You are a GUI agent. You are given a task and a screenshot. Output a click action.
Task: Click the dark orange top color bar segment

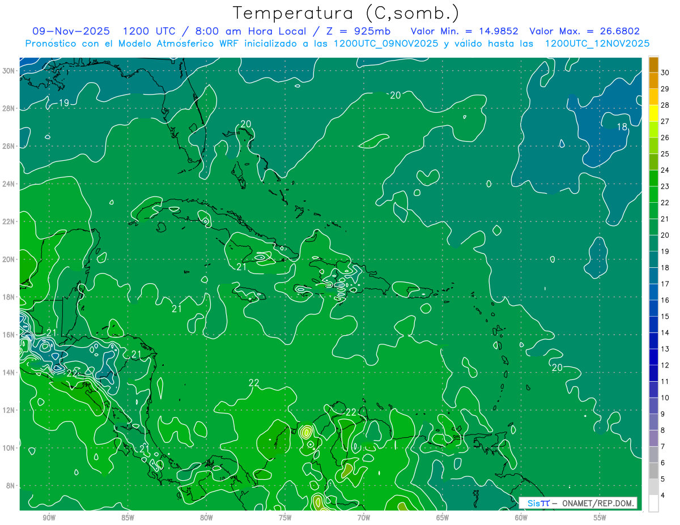tap(654, 65)
